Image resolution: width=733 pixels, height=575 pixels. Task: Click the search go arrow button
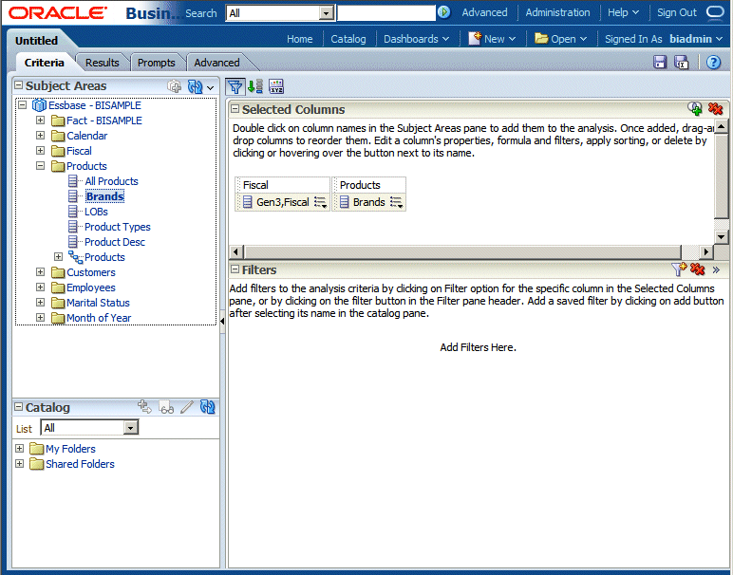point(443,12)
